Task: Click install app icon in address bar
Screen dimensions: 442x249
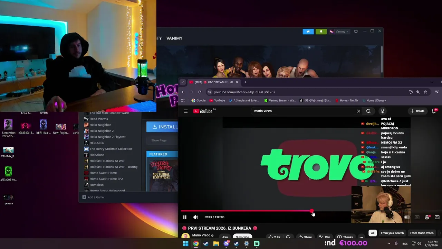Action: click(x=410, y=92)
